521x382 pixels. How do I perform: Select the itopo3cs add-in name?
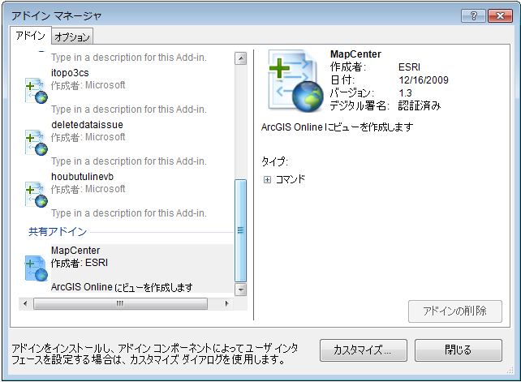70,73
